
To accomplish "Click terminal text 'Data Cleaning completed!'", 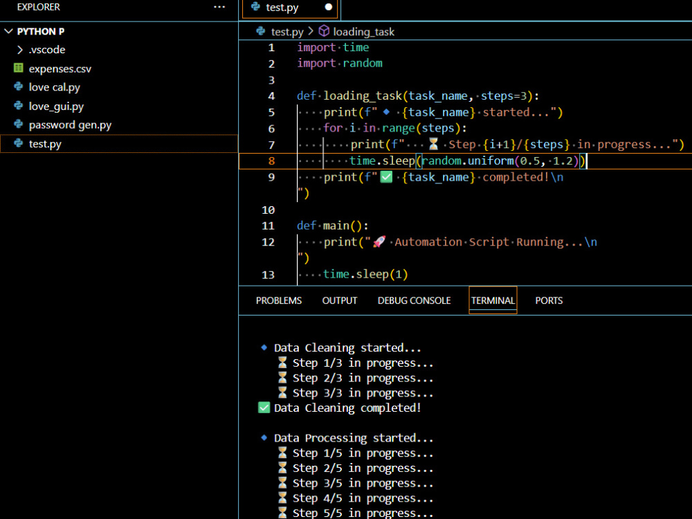I will click(x=347, y=408).
